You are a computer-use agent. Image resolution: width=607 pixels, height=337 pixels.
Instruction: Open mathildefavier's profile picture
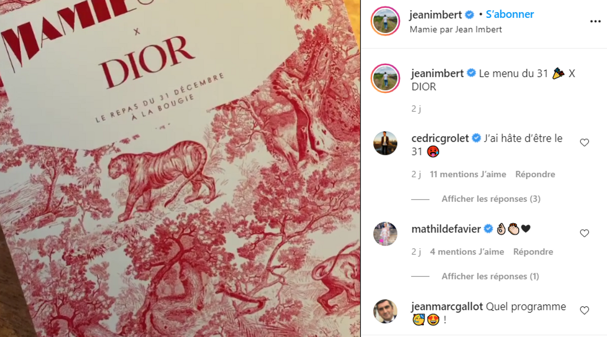coord(385,234)
